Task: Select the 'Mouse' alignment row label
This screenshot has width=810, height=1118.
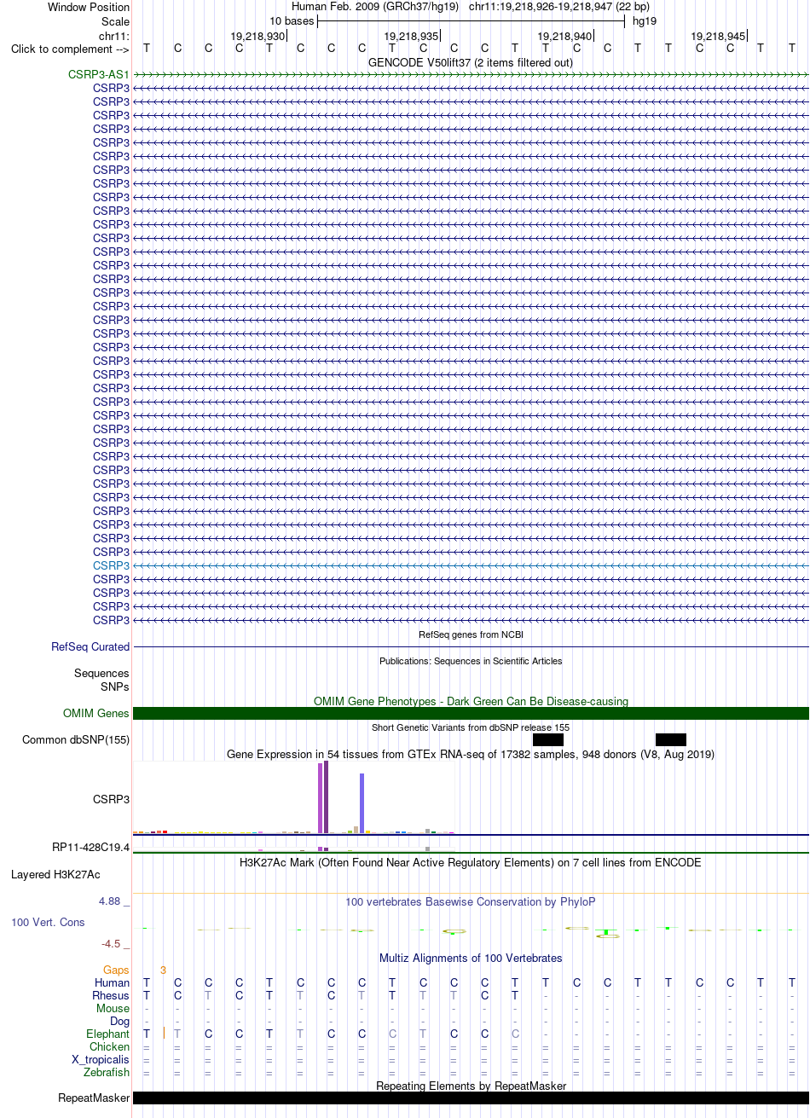Action: (113, 1008)
